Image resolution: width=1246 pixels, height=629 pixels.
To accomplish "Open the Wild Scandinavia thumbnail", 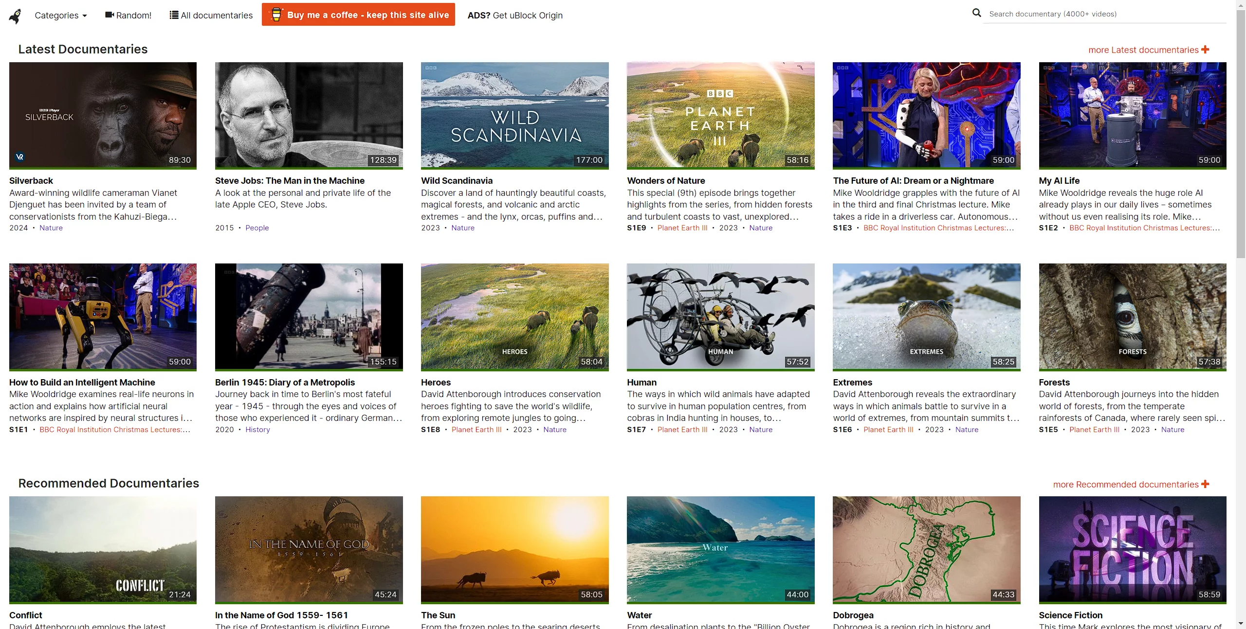I will click(x=514, y=115).
